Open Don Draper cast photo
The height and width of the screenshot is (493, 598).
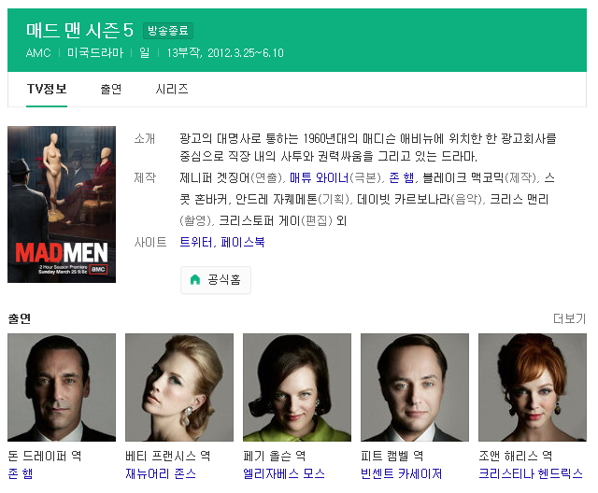[x=62, y=387]
